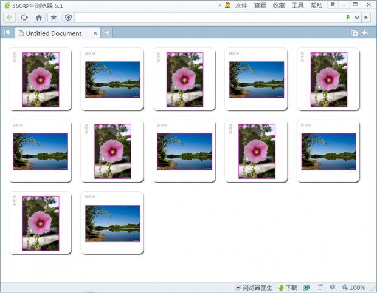Image resolution: width=377 pixels, height=293 pixels.
Task: Open the security shield icon
Action: (x=69, y=18)
